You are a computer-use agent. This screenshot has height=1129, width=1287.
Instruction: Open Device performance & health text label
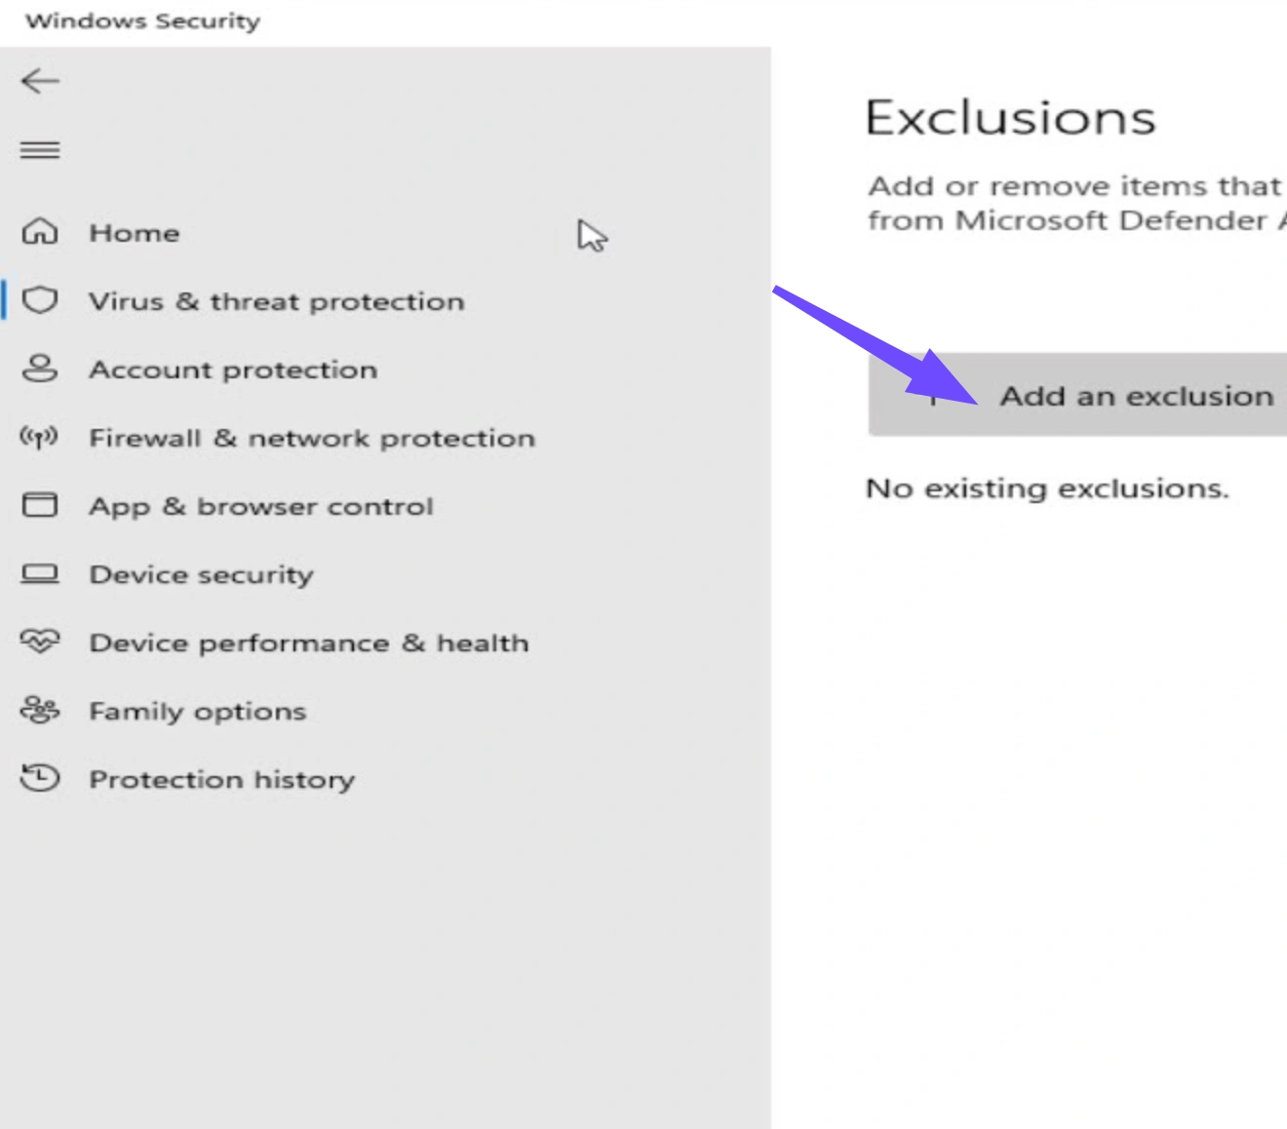coord(309,642)
